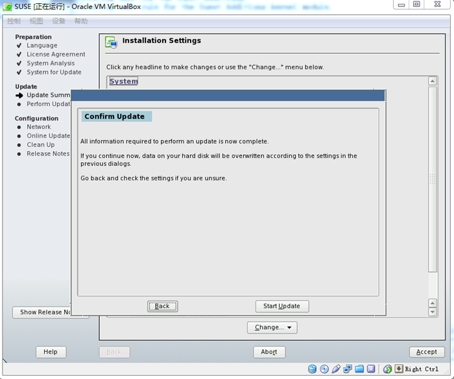Click Start Update to confirm
Screen dimensions: 454x379
click(282, 306)
